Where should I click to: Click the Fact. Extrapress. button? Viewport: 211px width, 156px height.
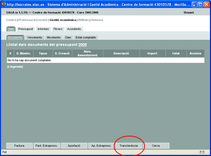click(x=46, y=145)
